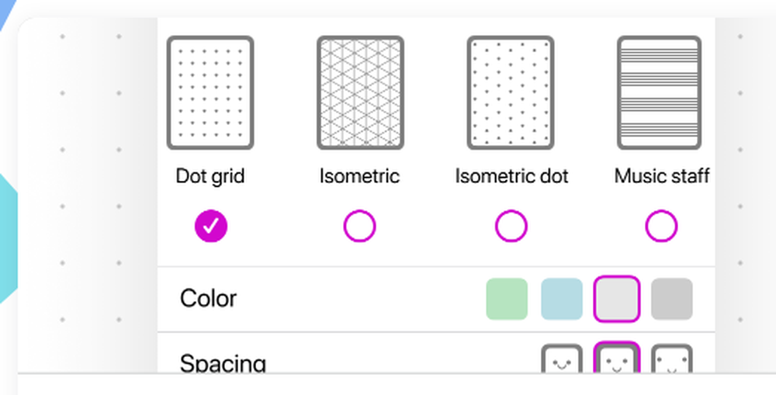
Task: Choose the Isometric line pattern thumbnail
Action: [x=360, y=92]
